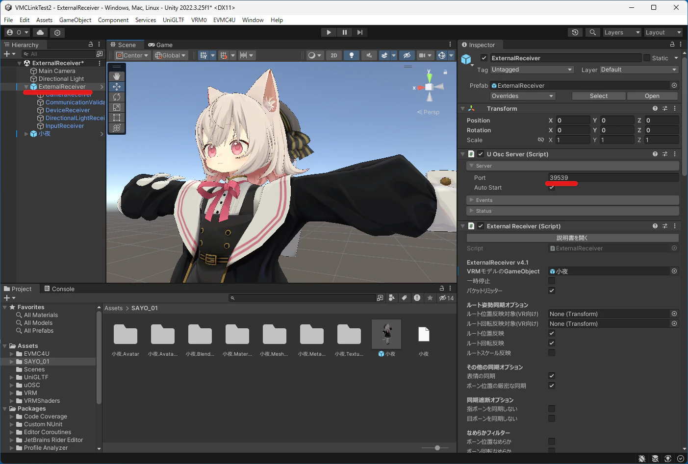
Task: Click the Project search by type icon
Action: [391, 298]
